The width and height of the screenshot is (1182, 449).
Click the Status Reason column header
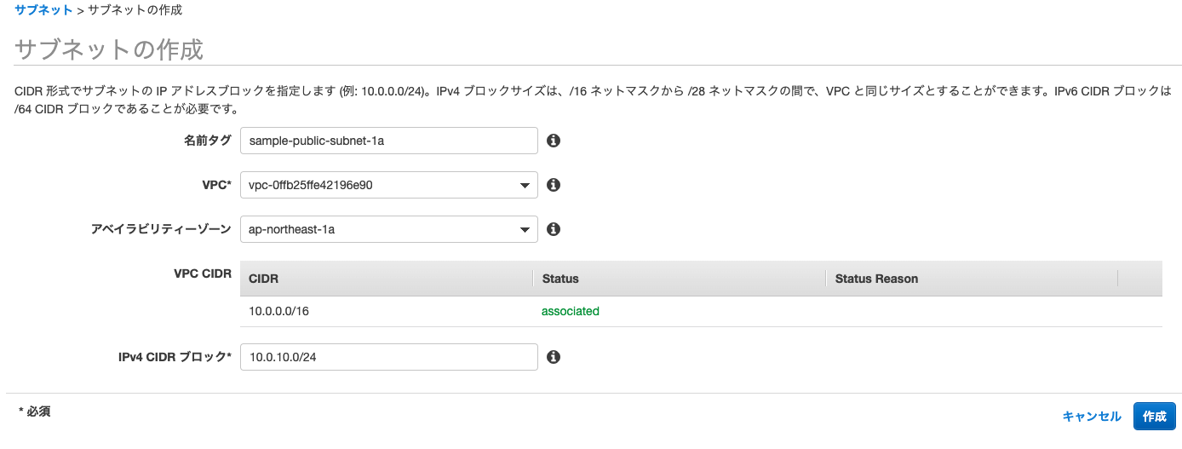(876, 279)
